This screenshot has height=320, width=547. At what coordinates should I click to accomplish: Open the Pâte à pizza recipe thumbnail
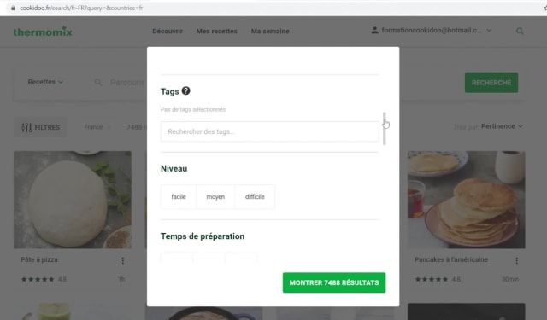coord(73,200)
